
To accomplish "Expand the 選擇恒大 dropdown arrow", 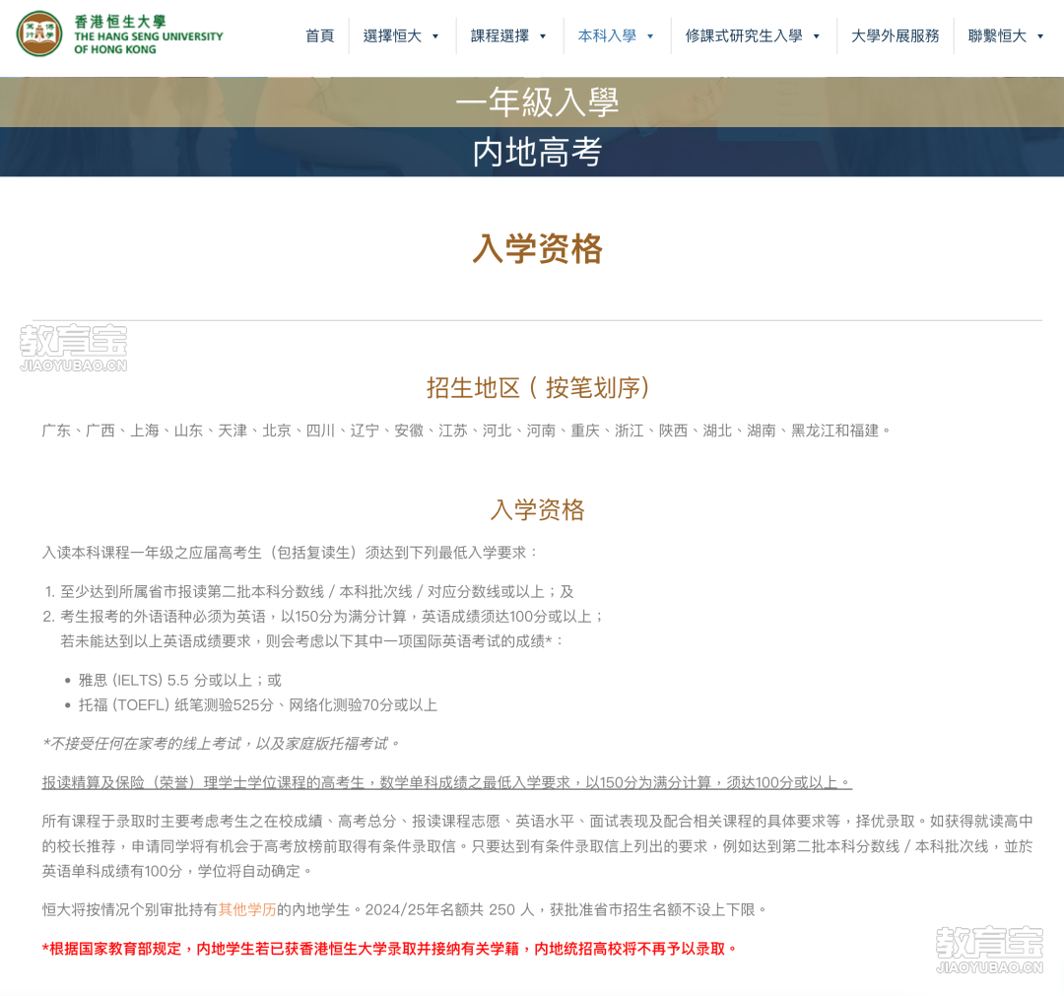I will pos(435,36).
